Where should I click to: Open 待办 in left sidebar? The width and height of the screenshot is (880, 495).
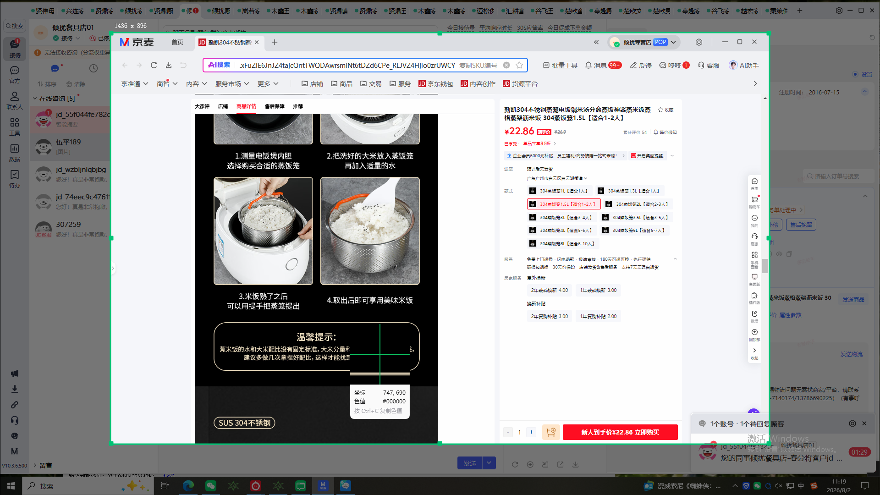pos(15,179)
